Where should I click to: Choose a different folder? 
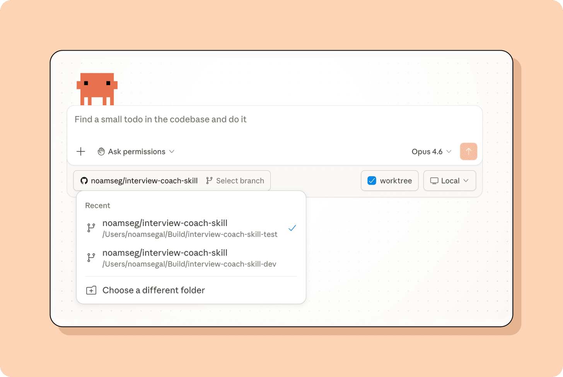191,290
